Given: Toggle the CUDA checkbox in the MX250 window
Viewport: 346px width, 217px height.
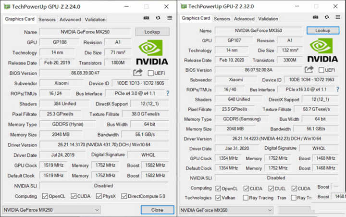Looking at the screenshot, I should pos(74,196).
